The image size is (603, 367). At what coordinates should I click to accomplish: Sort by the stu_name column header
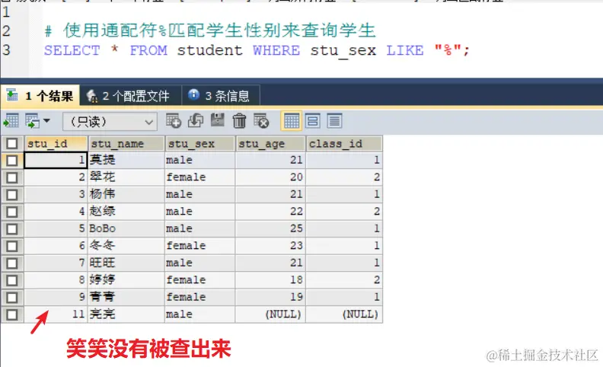point(126,143)
